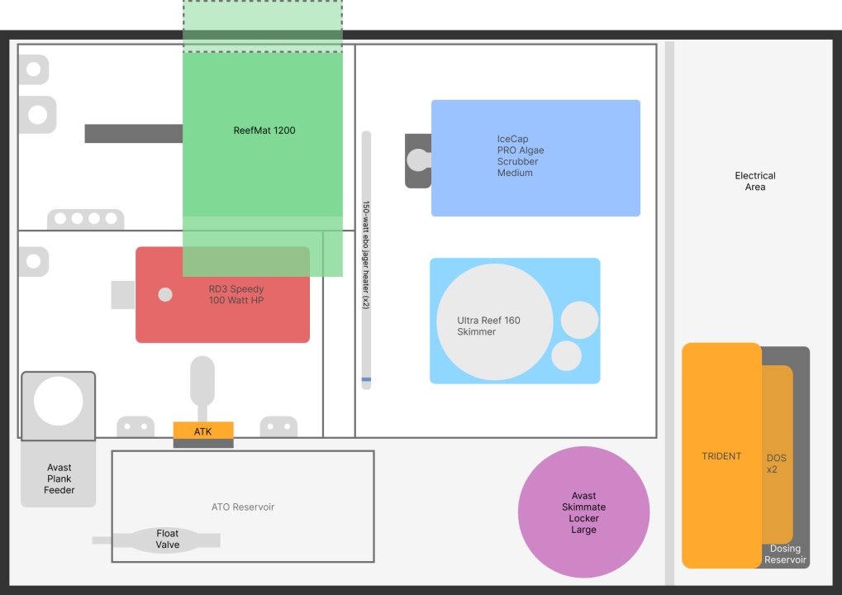Click the 150-watt ebo jager heater label
The height and width of the screenshot is (595, 842).
[366, 255]
